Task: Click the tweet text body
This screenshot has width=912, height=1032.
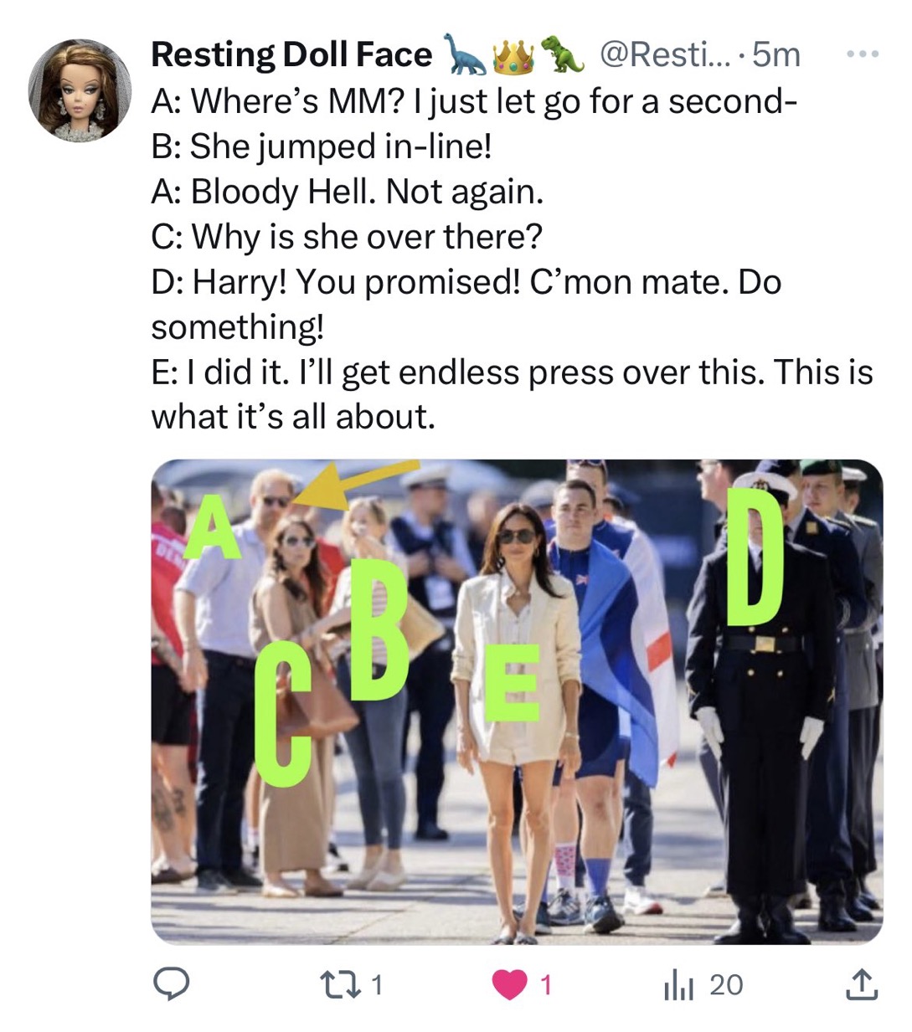Action: (512, 259)
